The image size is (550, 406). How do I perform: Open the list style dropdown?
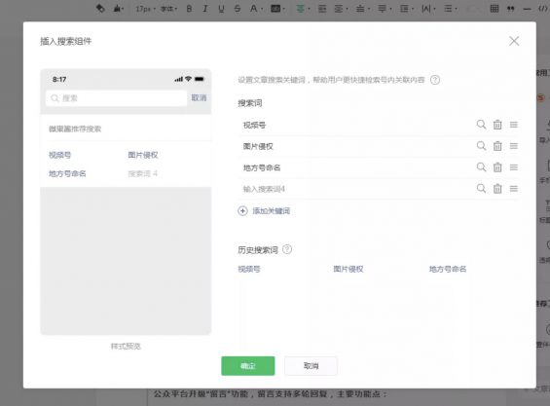point(450,9)
